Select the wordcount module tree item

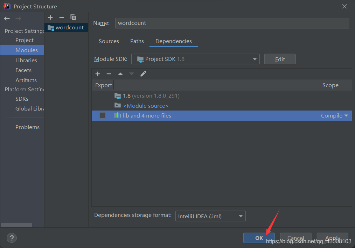click(66, 28)
